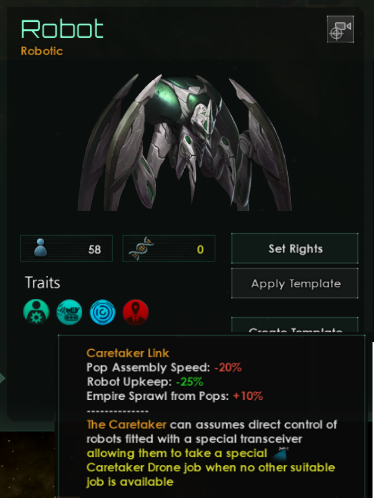Click the Caretaker Link tooltip title
The image size is (374, 498).
pyautogui.click(x=127, y=353)
